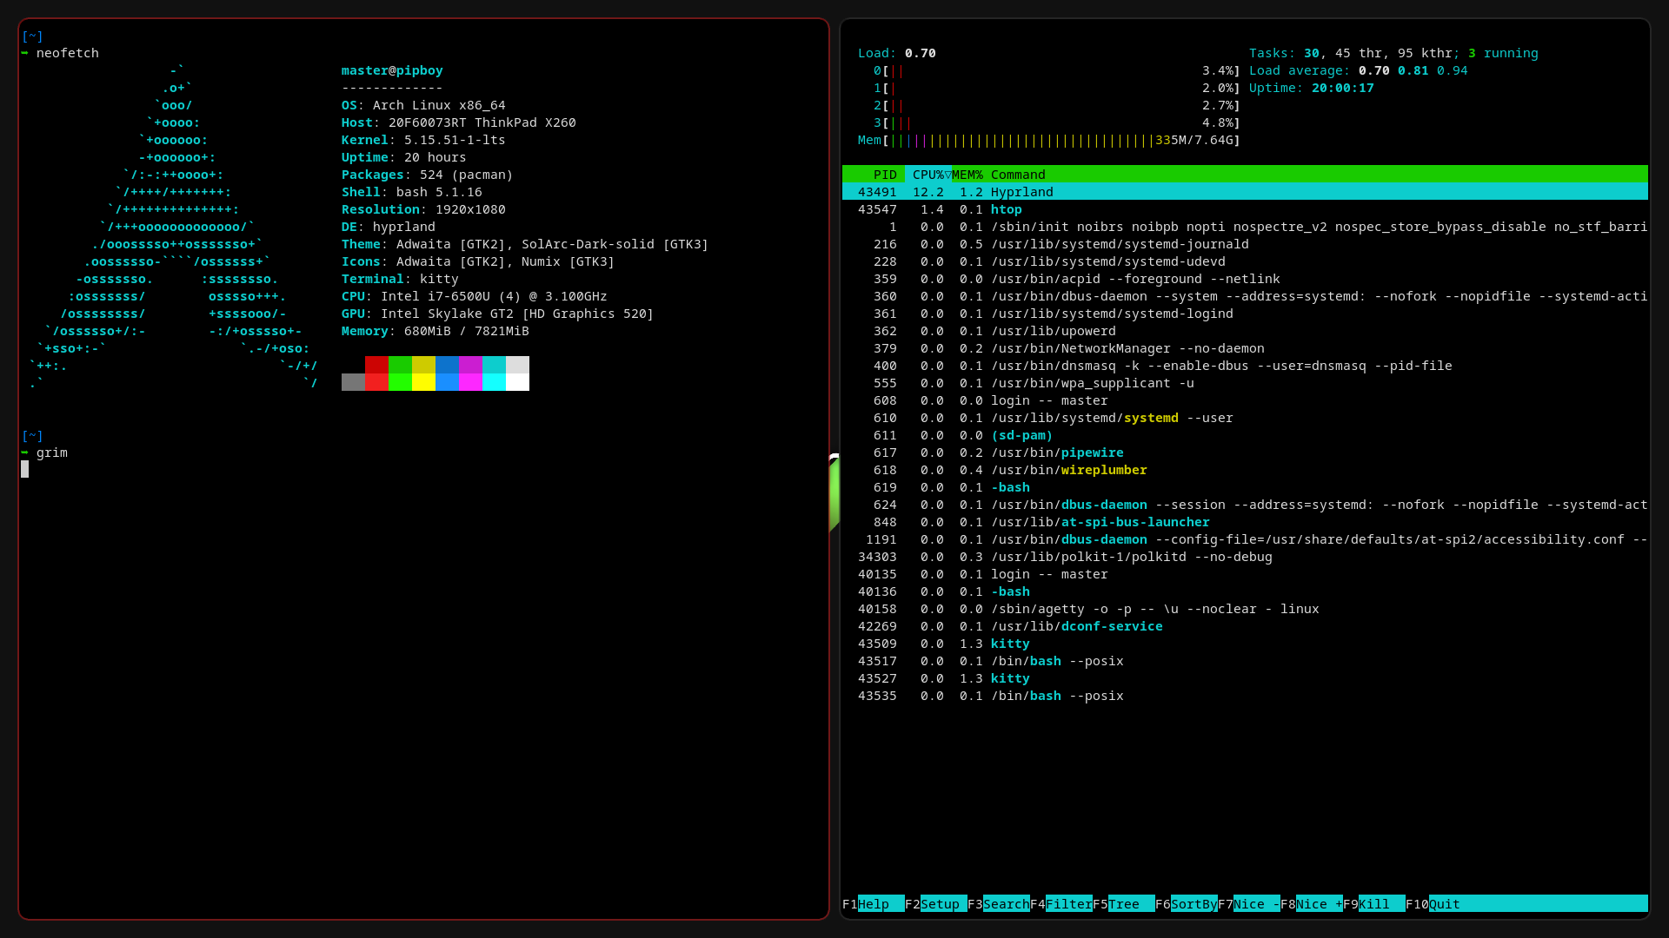Screen dimensions: 1669x938
Task: Sort by the Command column header
Action: [1019, 175]
